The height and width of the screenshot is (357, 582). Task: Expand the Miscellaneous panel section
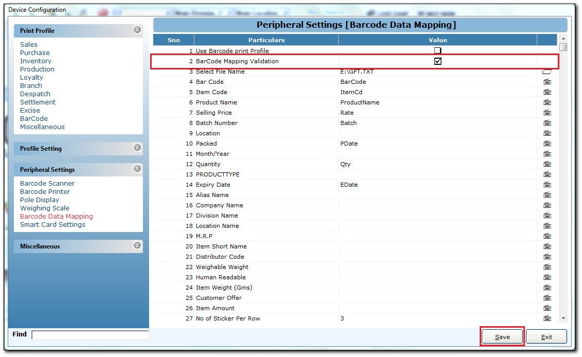click(x=137, y=246)
